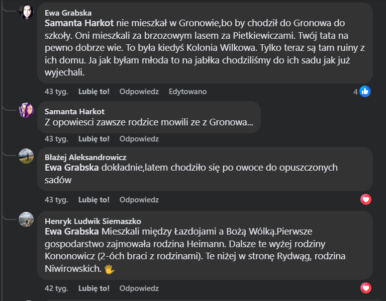Open heart reaction on Błażej Aleksandrowicz's comment
Image resolution: width=386 pixels, height=301 pixels.
point(366,200)
